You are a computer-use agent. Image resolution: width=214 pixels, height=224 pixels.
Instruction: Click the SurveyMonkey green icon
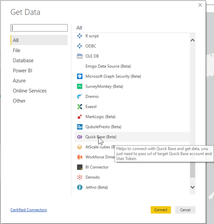[79, 86]
